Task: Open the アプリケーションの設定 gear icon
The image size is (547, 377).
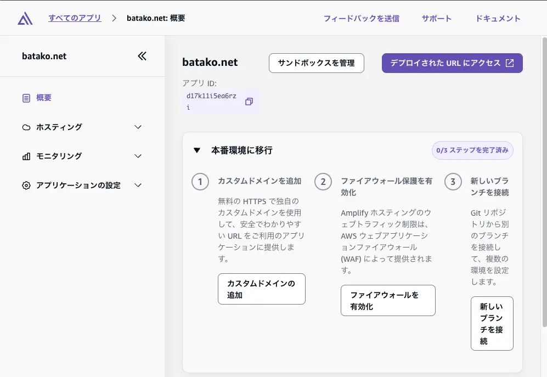Action: click(26, 185)
